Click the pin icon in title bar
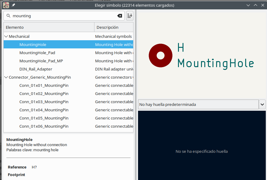 point(13,5)
